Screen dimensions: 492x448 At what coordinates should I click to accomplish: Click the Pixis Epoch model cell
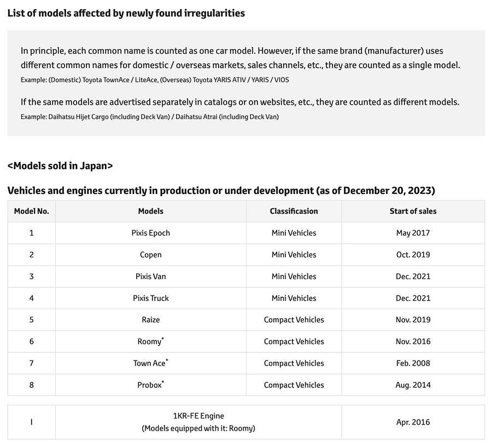150,233
